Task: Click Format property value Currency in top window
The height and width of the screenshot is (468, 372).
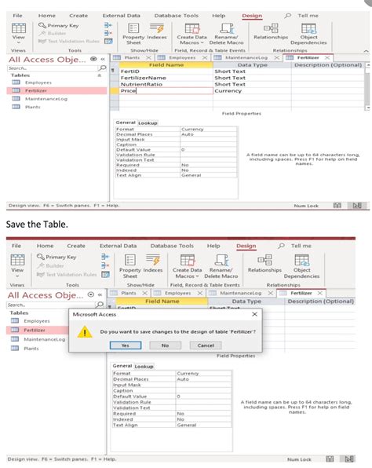Action: pos(209,130)
